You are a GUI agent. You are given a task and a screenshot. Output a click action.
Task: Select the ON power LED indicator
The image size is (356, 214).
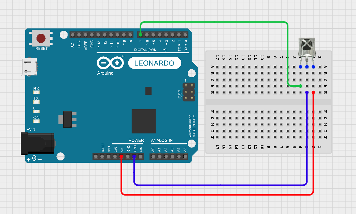(36, 121)
